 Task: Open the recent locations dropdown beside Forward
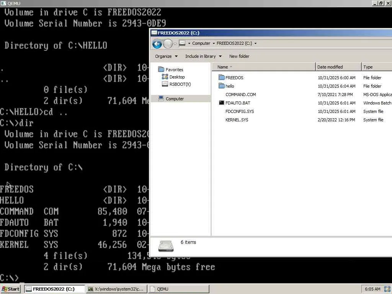click(x=175, y=44)
